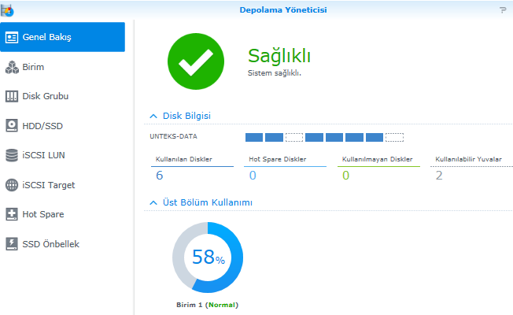Open help with the question mark icon
This screenshot has width=513, height=315.
[503, 10]
